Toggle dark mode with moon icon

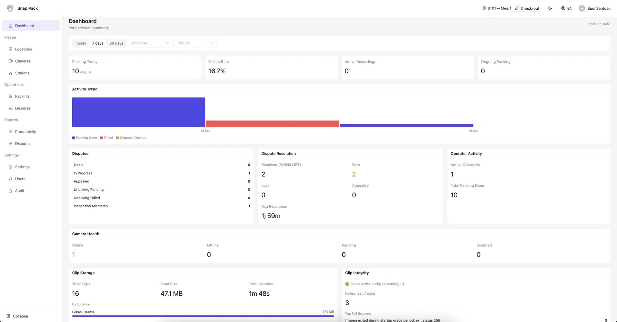tap(550, 8)
